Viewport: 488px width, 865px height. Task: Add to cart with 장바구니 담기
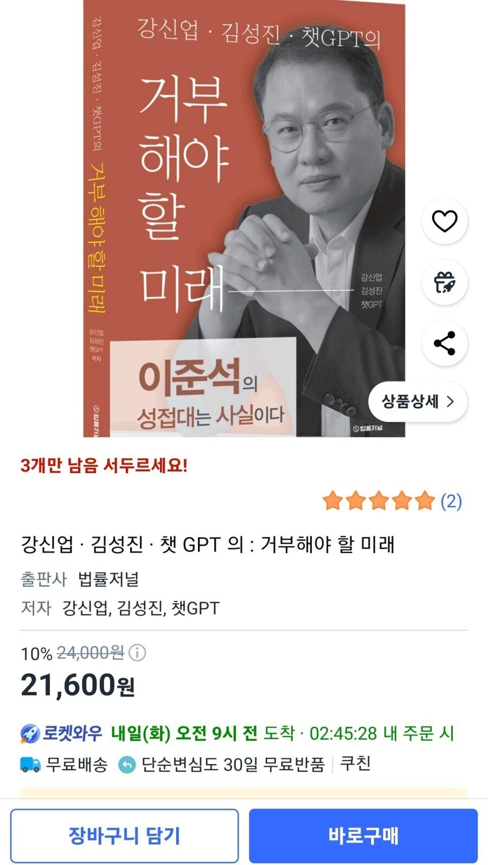(124, 835)
